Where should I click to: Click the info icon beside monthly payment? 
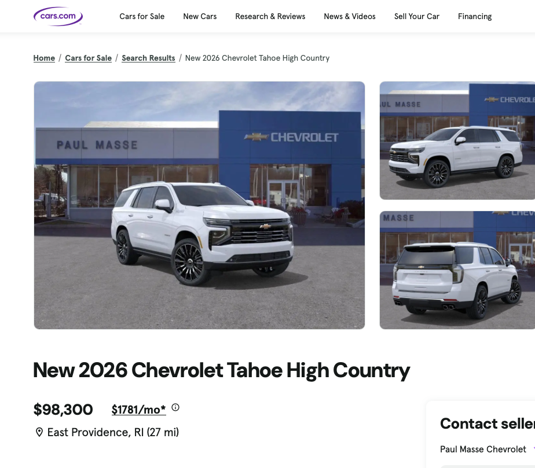[175, 407]
